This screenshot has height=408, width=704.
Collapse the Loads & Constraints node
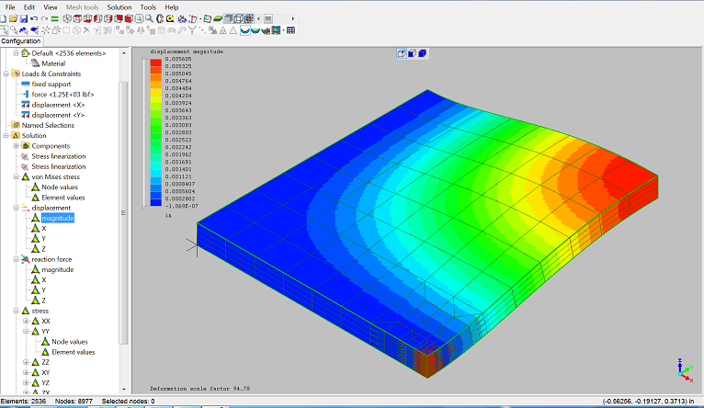pos(6,74)
